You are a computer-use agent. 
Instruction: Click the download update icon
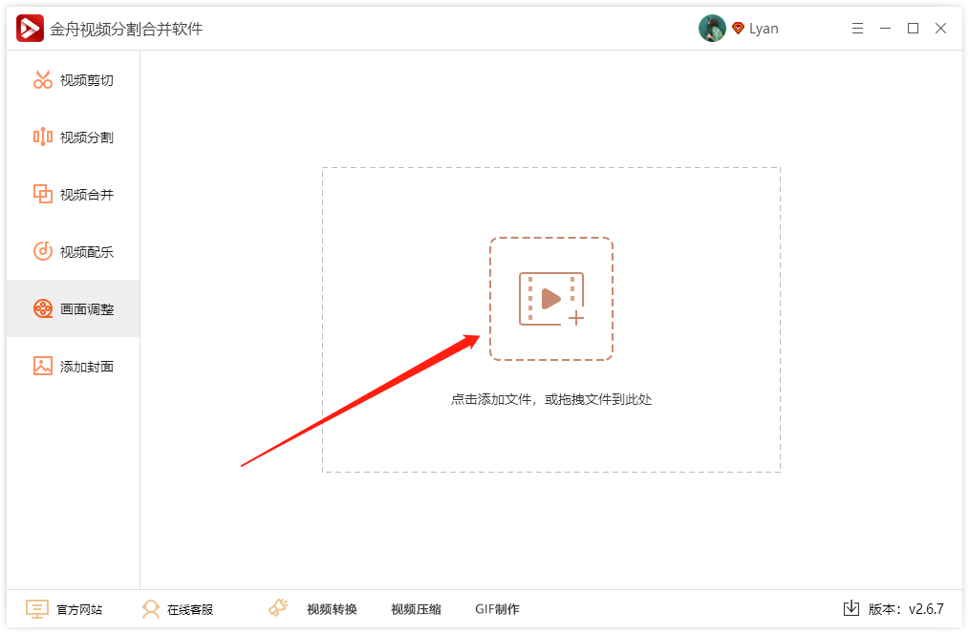click(x=851, y=608)
